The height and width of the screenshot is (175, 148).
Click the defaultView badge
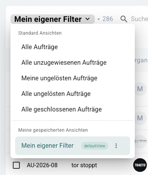95,146
